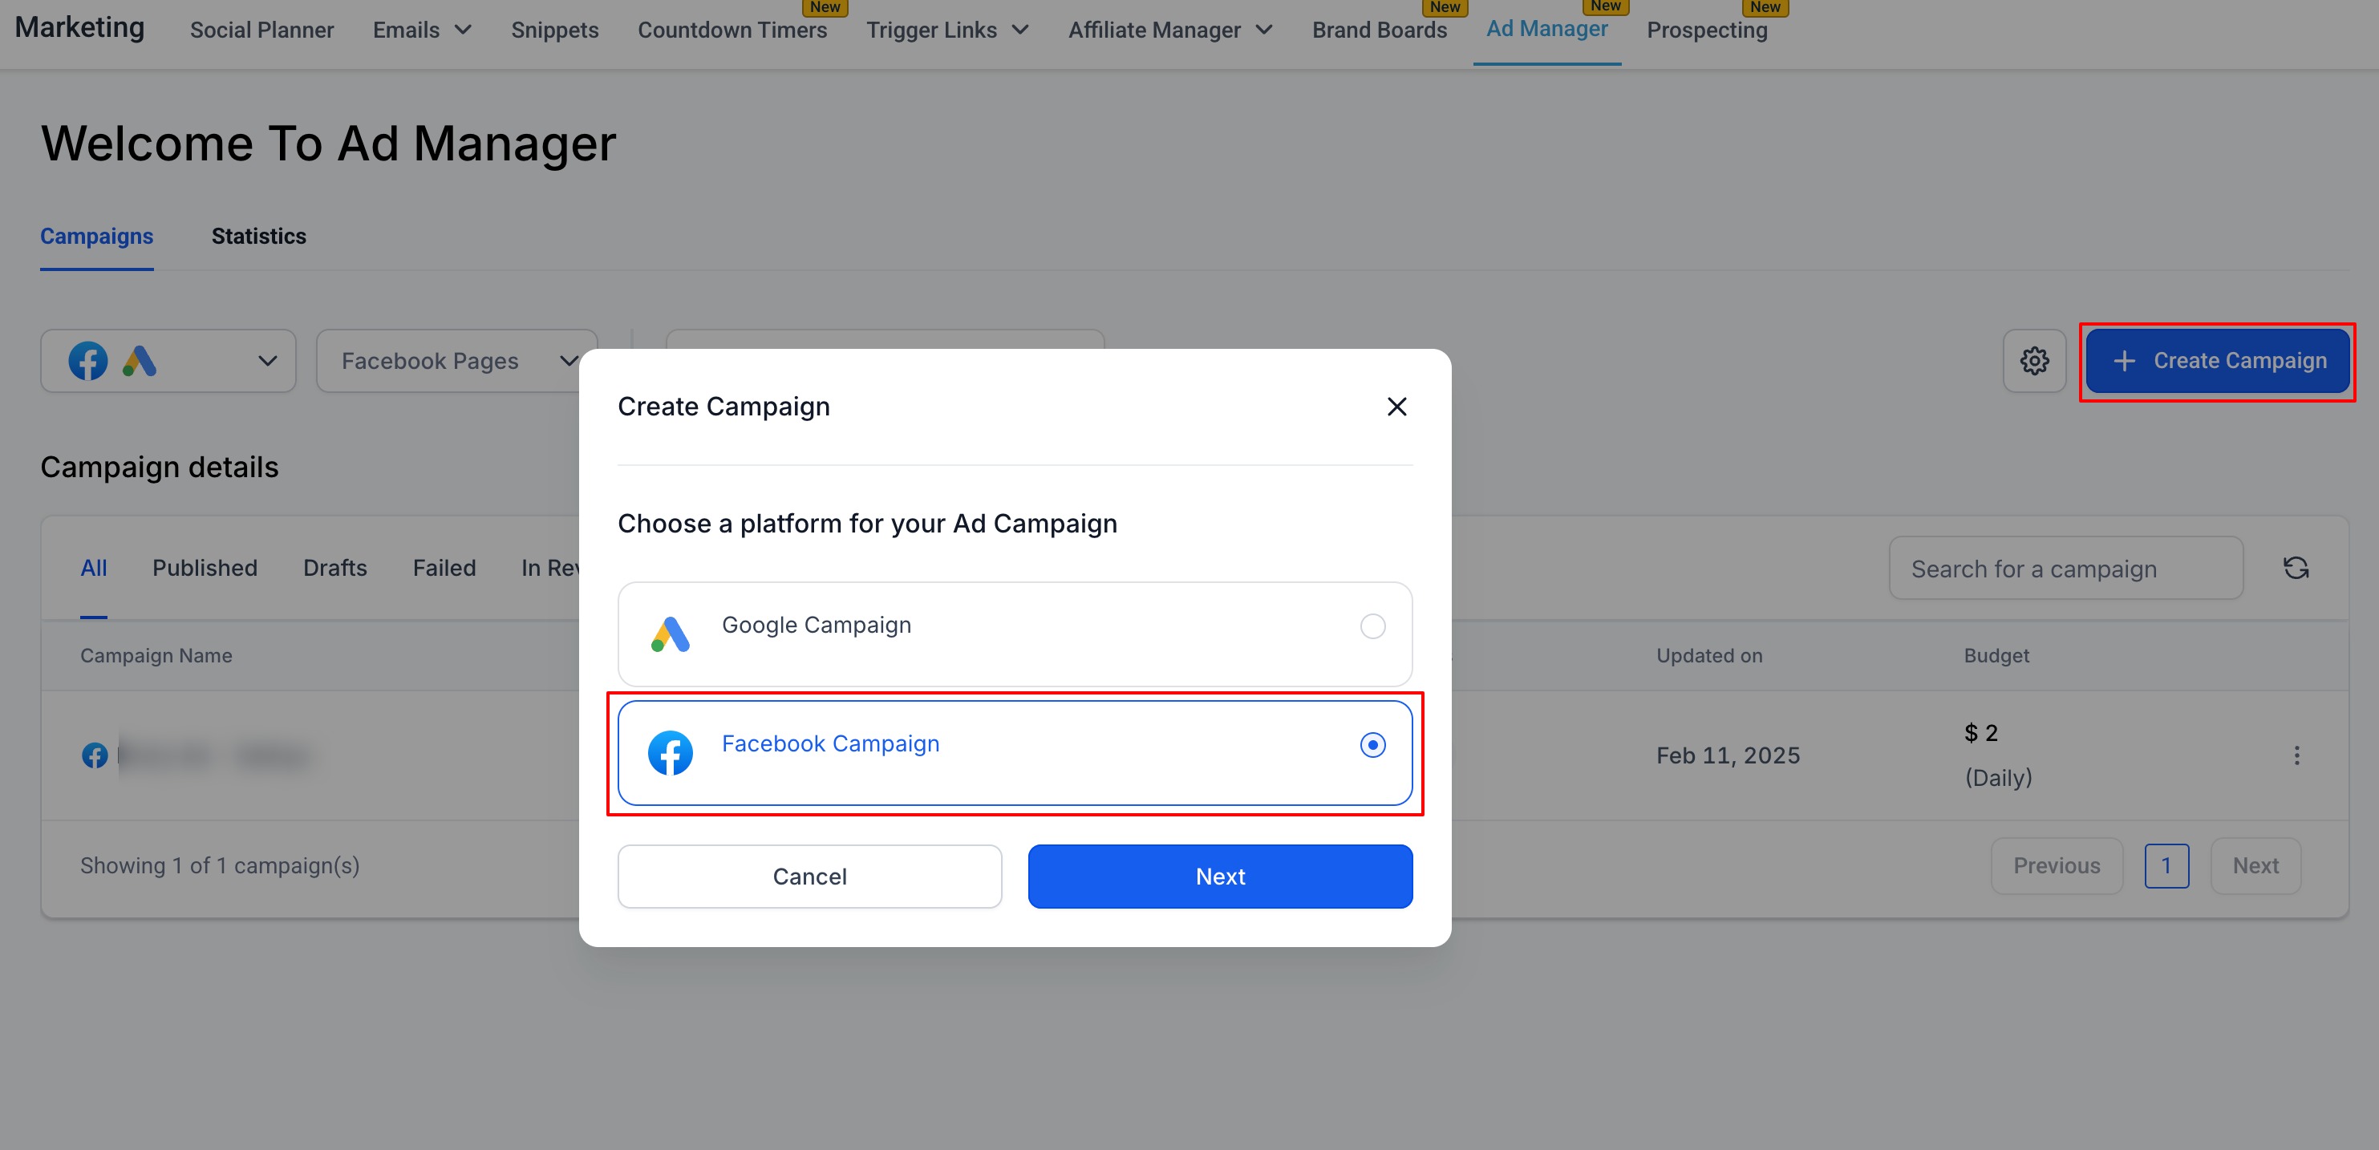Close the Create Campaign dialog
This screenshot has height=1150, width=2379.
click(1396, 407)
